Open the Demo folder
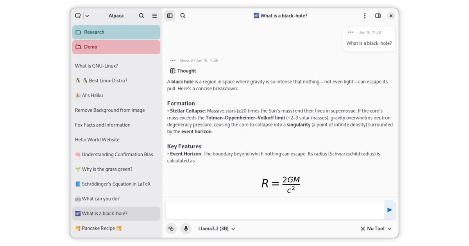This screenshot has height=246, width=469. [x=116, y=47]
